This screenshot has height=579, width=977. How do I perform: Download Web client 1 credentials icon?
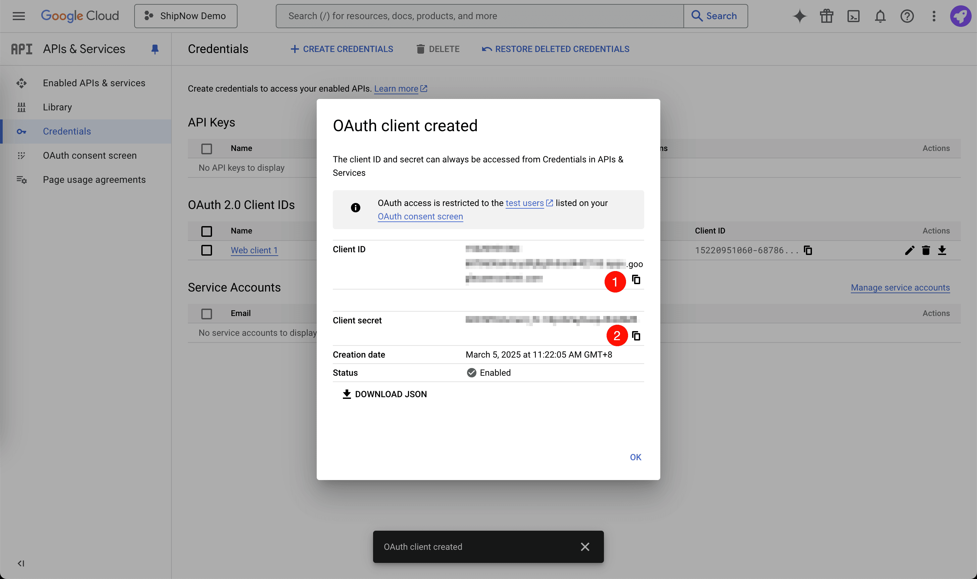coord(942,251)
